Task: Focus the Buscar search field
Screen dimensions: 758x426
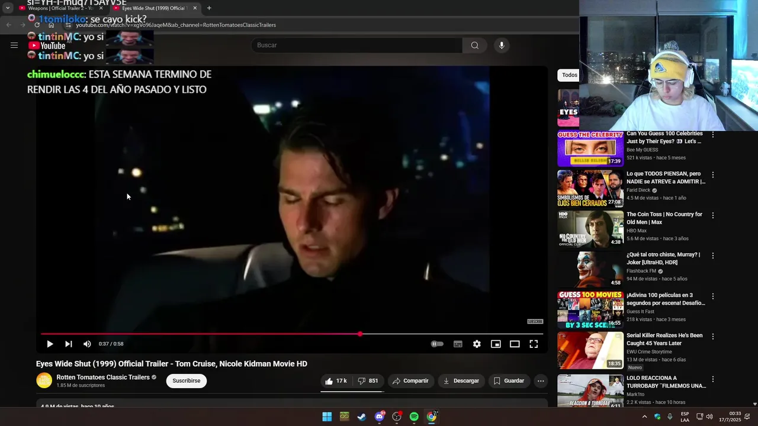Action: tap(357, 46)
